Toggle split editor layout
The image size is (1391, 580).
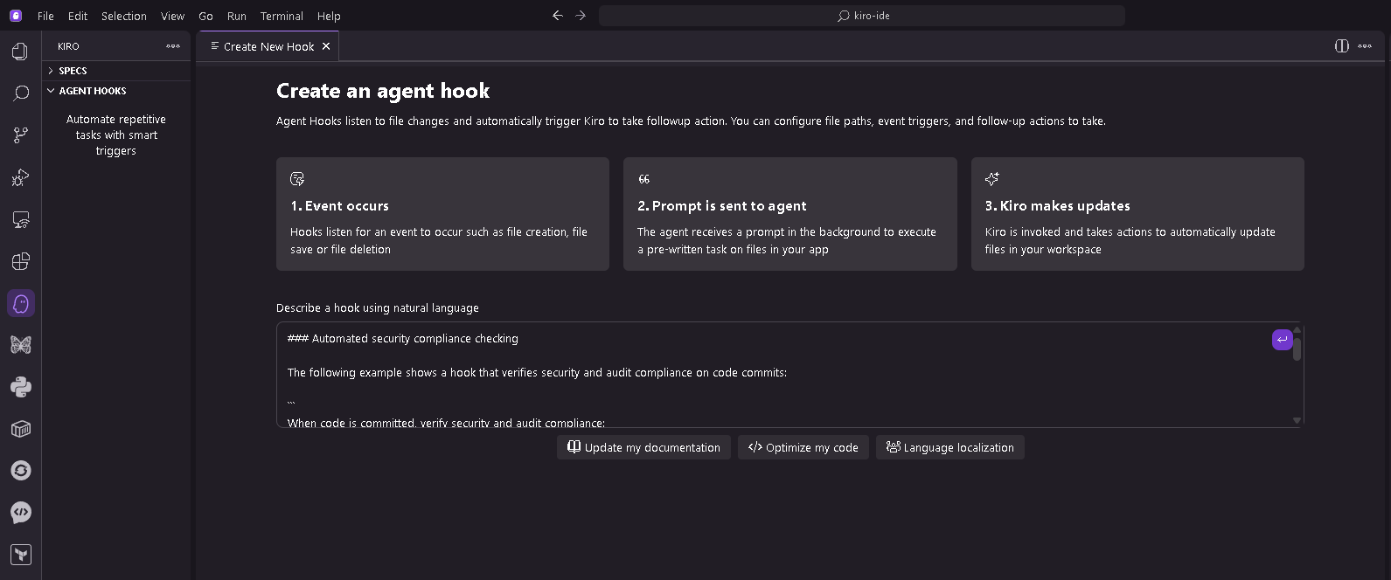tap(1341, 46)
